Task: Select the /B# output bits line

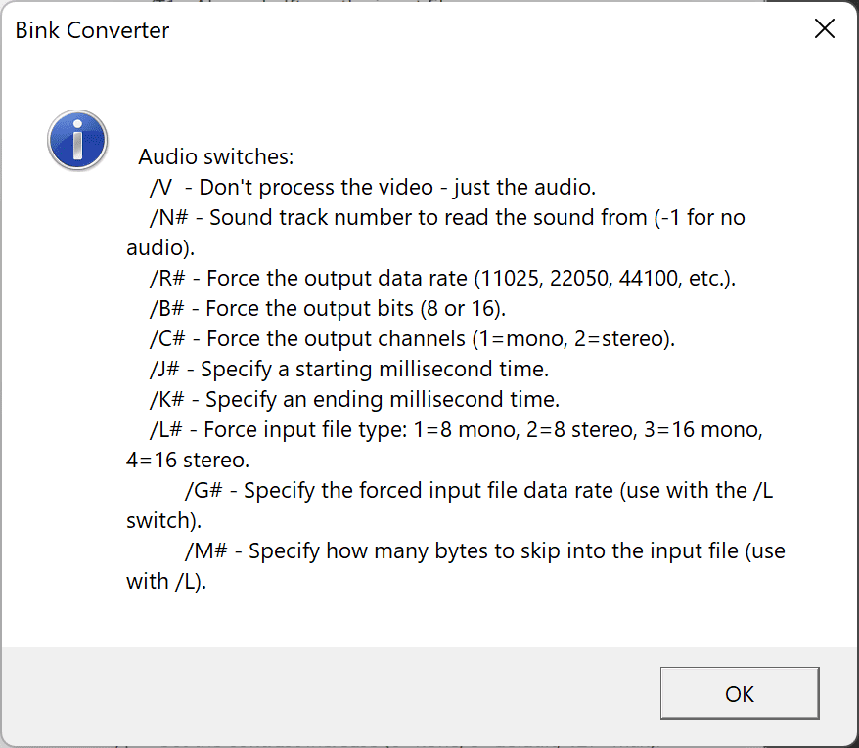Action: click(x=327, y=309)
